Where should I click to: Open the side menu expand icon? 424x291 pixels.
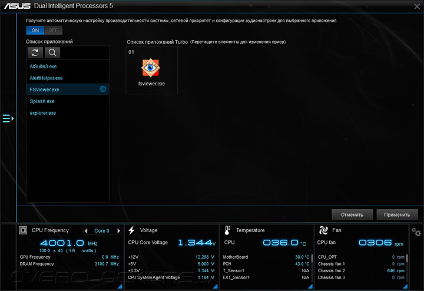pos(8,118)
